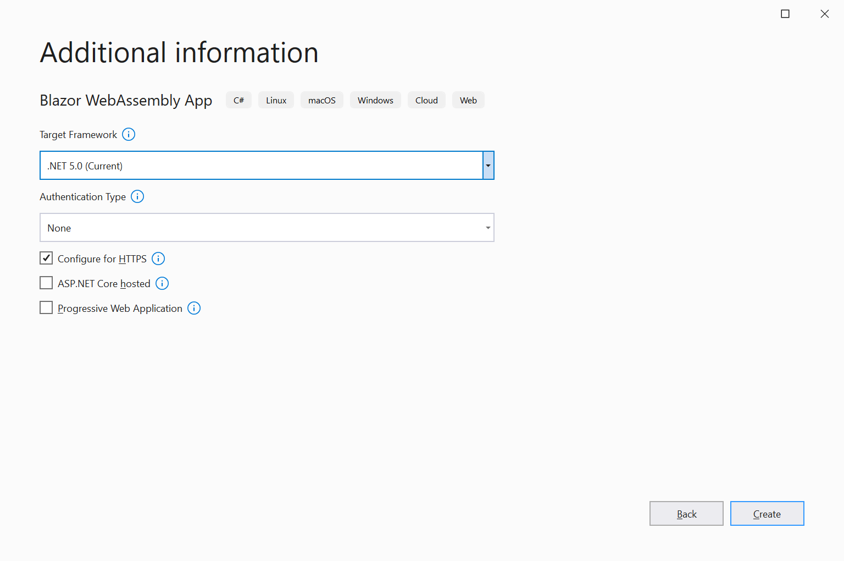Open the Configure for HTTPS info tooltip icon
Viewport: 844px width, 561px height.
tap(158, 258)
